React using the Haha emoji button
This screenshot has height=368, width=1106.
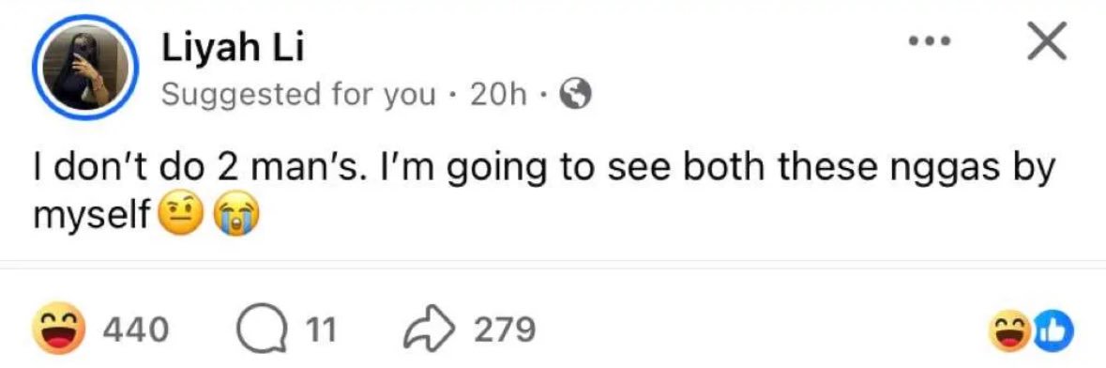point(60,329)
